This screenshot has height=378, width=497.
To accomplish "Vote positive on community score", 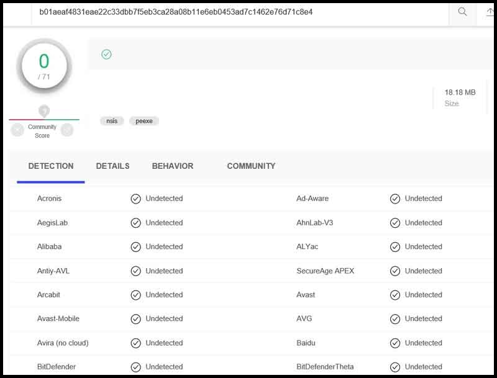I will (x=67, y=130).
